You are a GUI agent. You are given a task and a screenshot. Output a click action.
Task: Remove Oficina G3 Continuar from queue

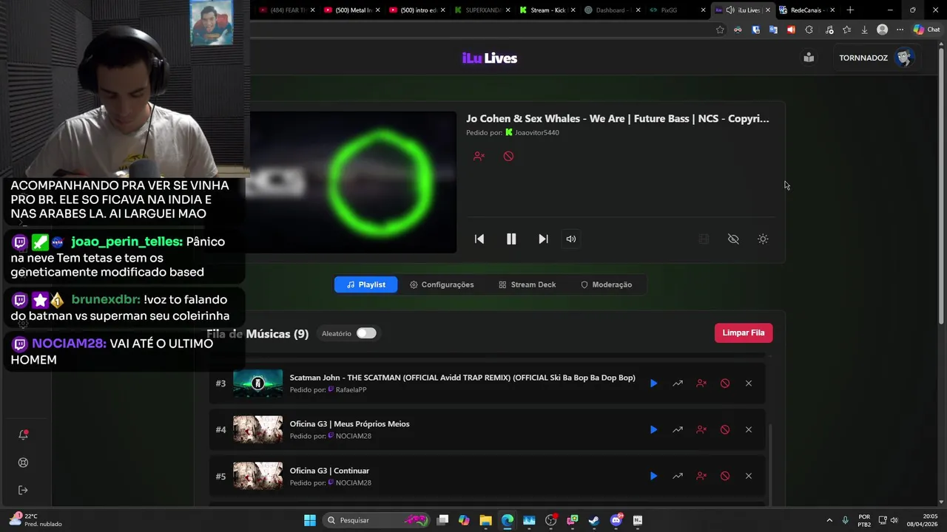(x=749, y=476)
